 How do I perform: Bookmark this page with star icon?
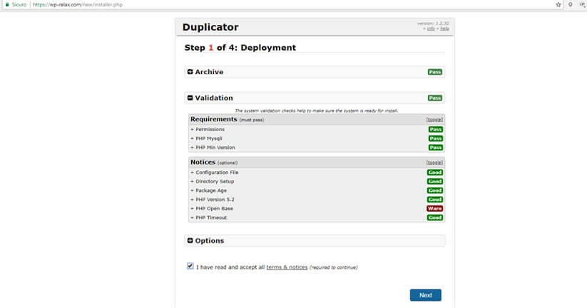tap(558, 4)
